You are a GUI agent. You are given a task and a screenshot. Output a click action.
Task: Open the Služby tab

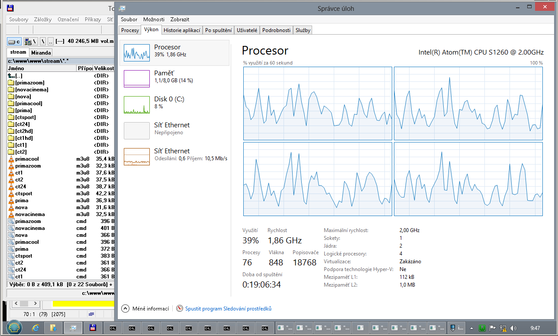click(303, 30)
